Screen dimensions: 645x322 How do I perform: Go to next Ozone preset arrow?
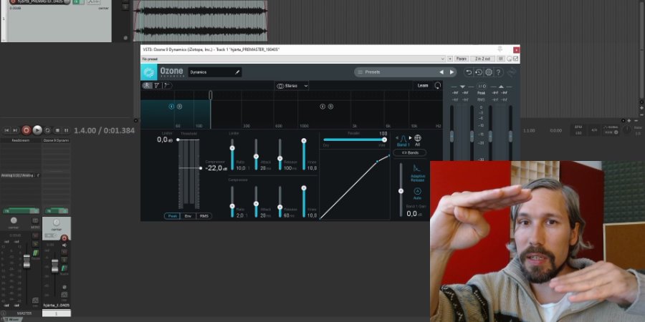[x=451, y=72]
